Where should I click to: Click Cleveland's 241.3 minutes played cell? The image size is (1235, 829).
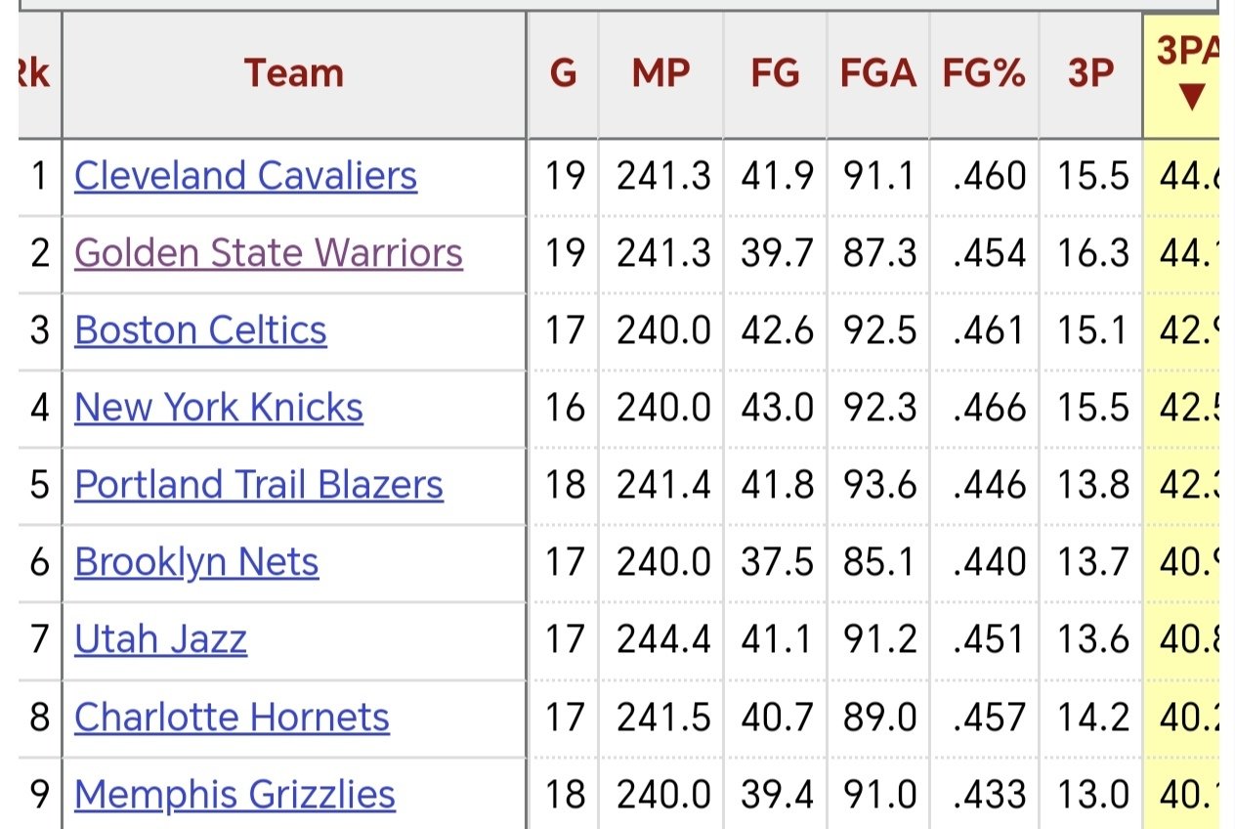[x=663, y=176]
